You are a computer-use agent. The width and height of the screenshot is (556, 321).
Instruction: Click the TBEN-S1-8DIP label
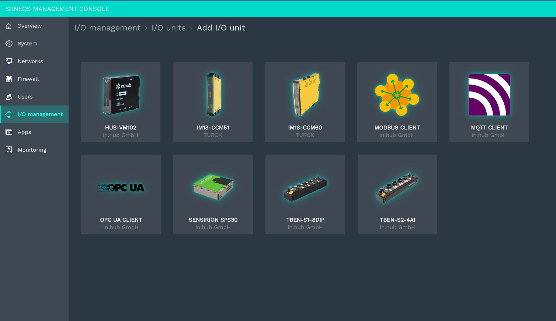[305, 220]
